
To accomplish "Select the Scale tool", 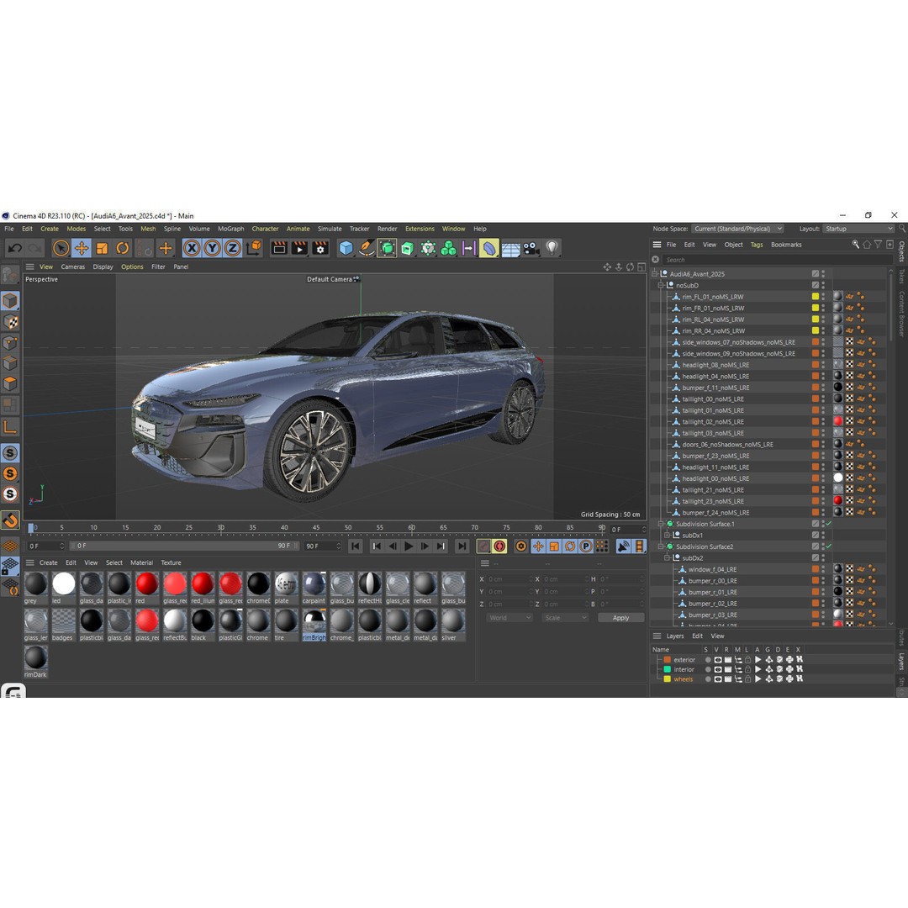I will [x=102, y=248].
